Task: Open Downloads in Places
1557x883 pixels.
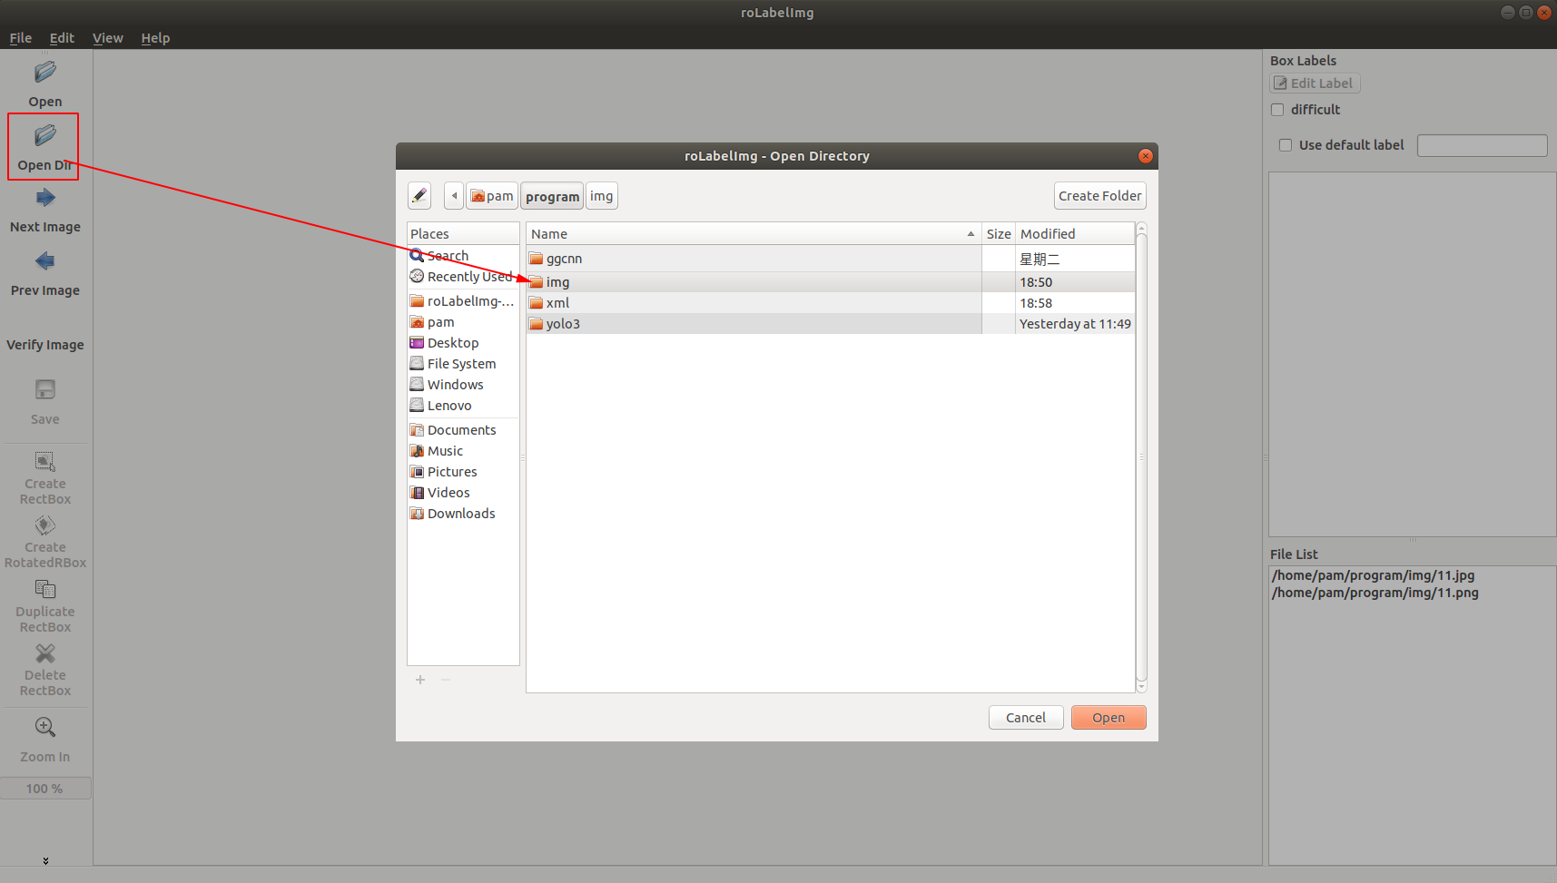Action: point(463,514)
